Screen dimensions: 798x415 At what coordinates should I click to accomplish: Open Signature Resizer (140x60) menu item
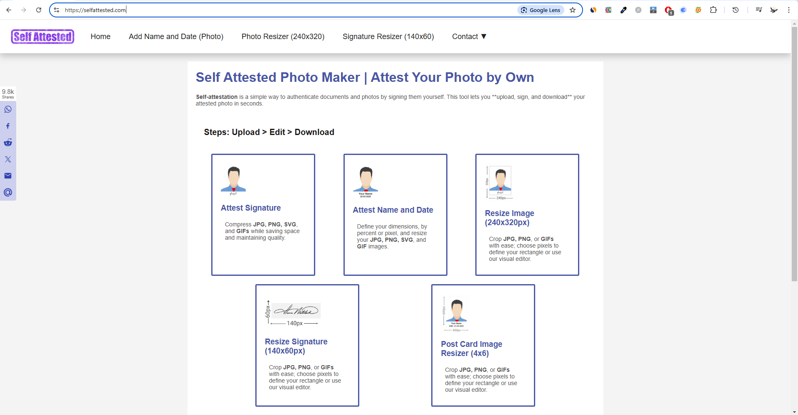pyautogui.click(x=388, y=37)
